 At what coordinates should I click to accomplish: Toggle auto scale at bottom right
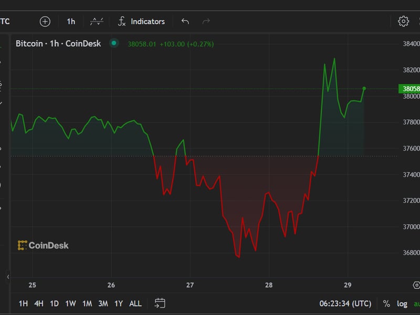[x=416, y=303]
